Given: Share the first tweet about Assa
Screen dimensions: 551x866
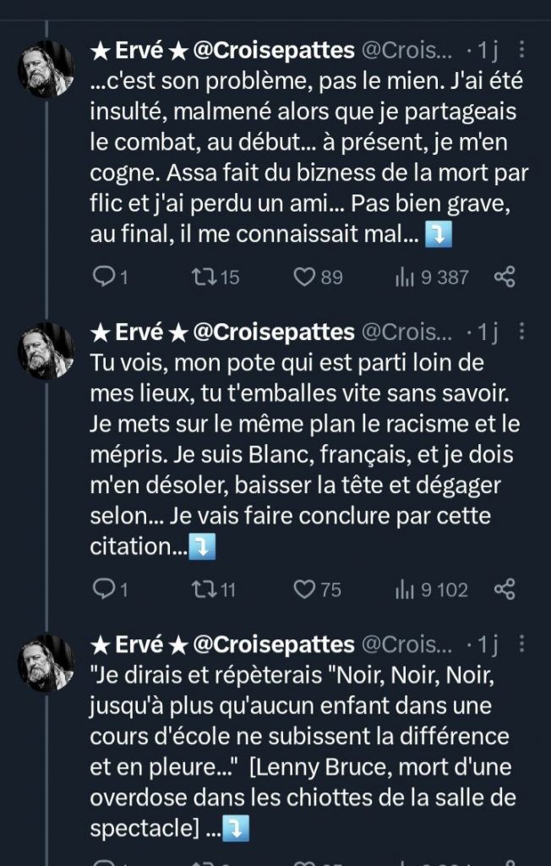Looking at the screenshot, I should (x=505, y=277).
